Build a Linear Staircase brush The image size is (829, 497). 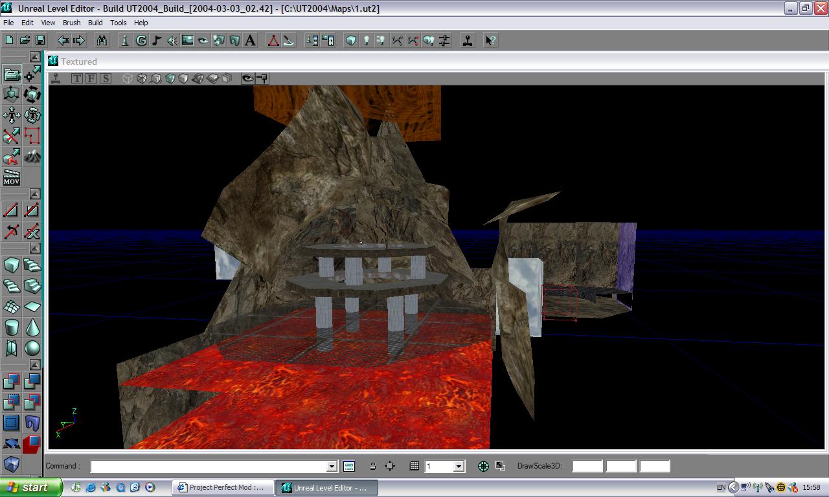32,286
